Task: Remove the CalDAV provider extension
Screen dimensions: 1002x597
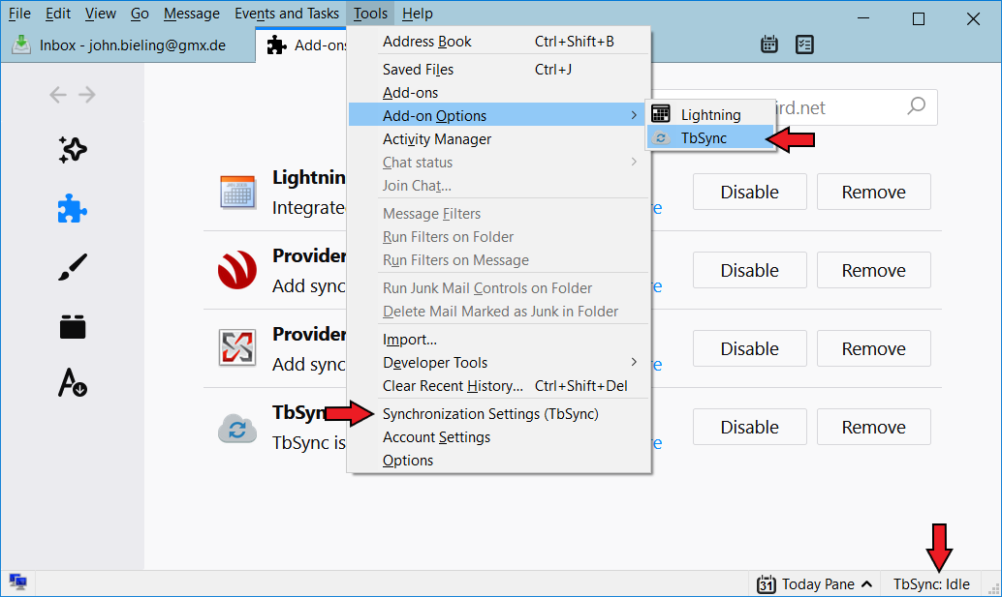Action: pos(873,270)
